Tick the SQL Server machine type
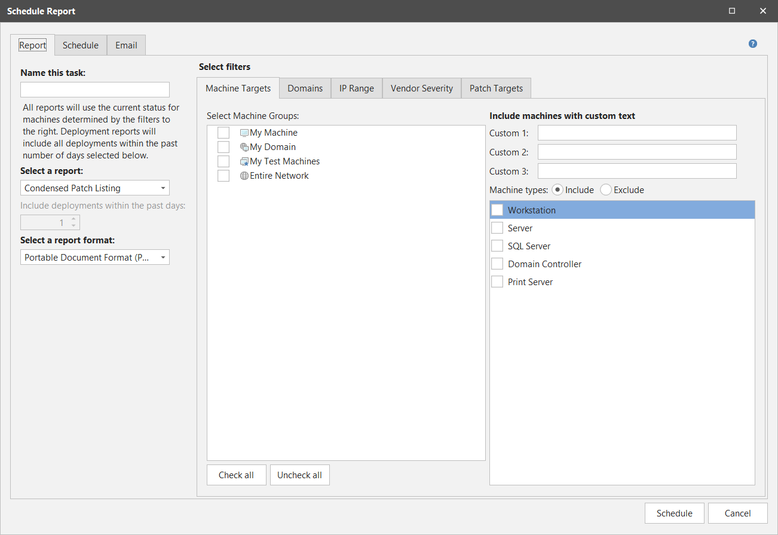Image resolution: width=778 pixels, height=535 pixels. point(497,246)
